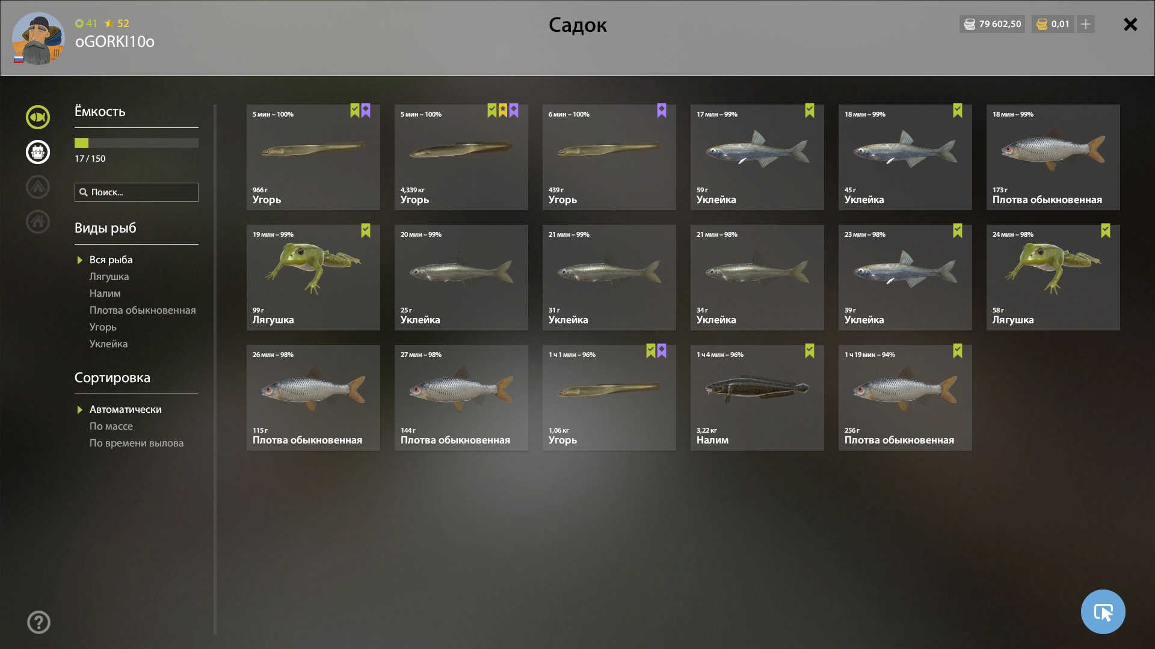Add gold coins with plus icon

pos(1086,24)
